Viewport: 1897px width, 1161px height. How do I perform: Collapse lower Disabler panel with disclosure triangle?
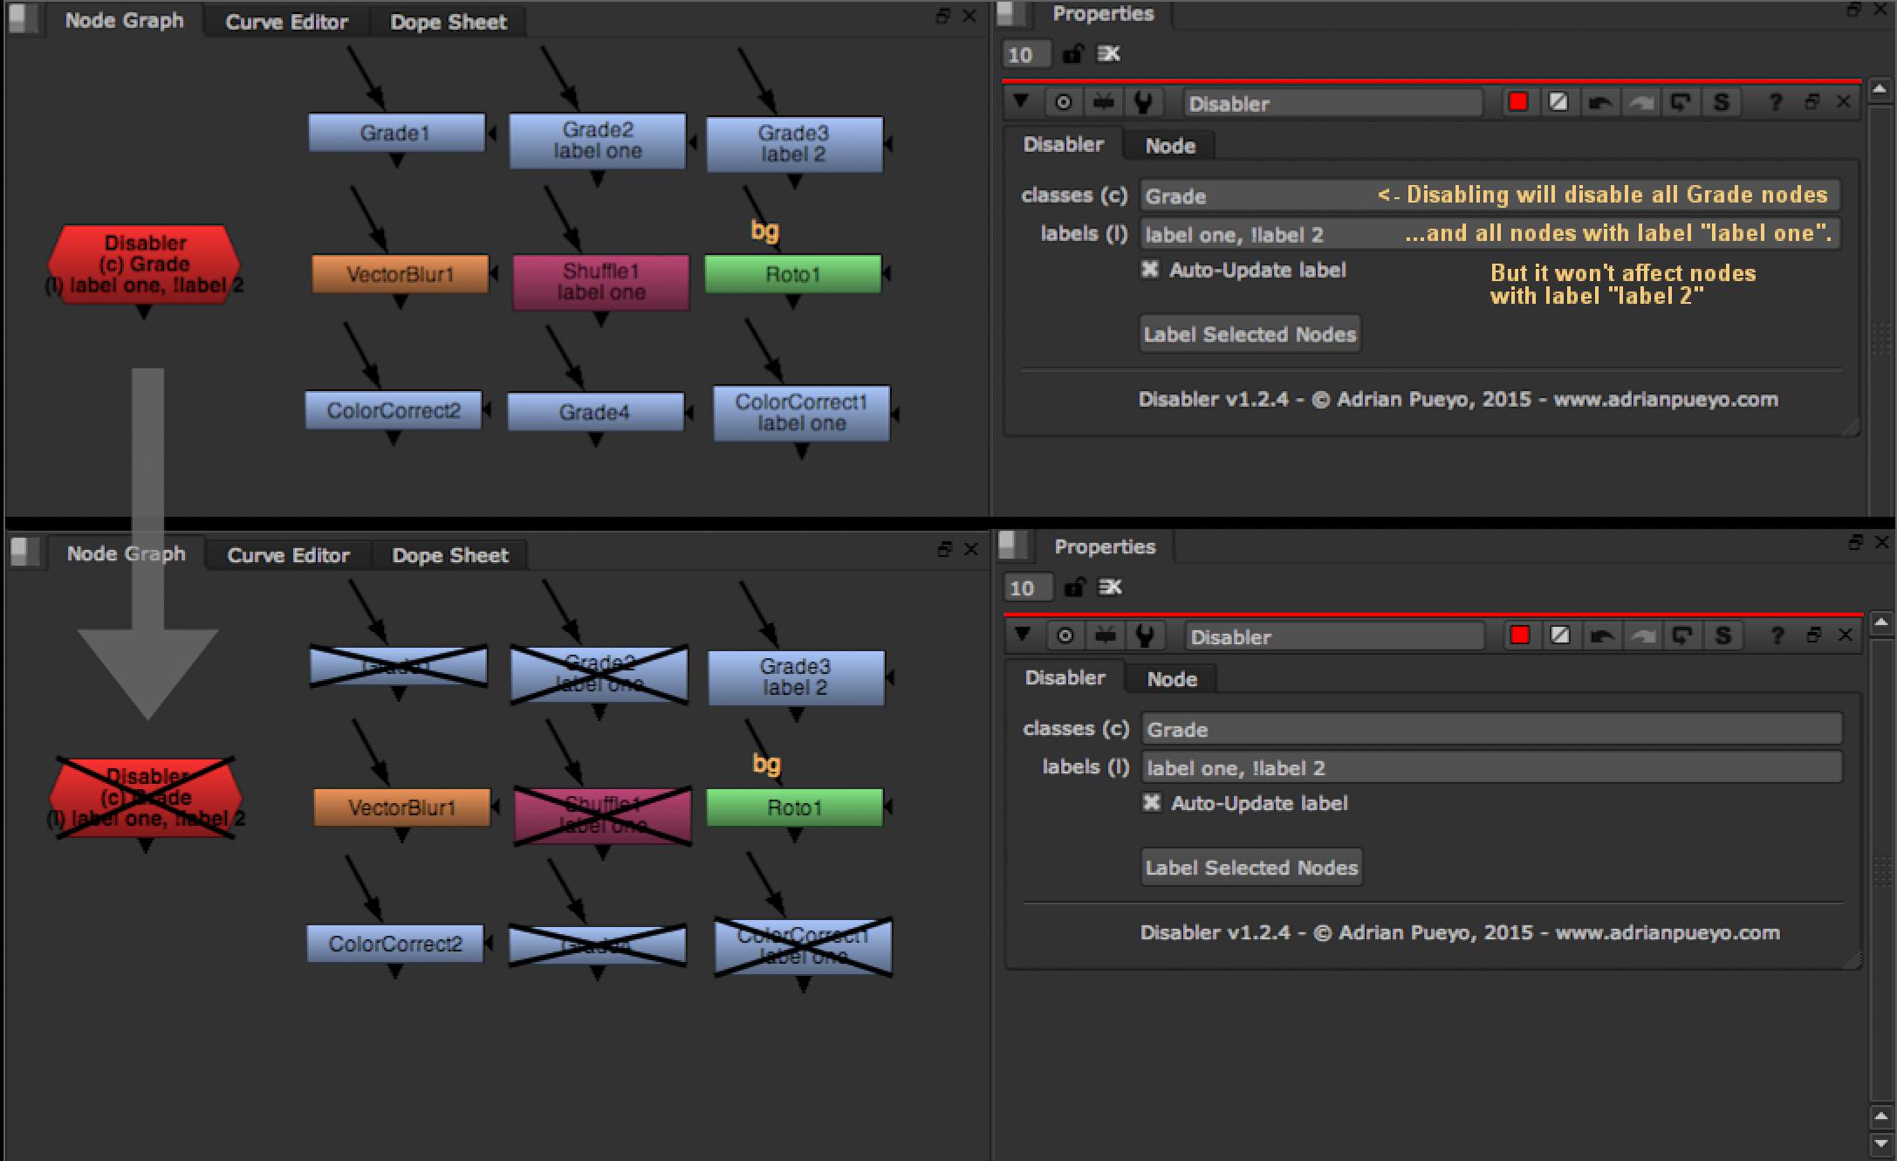(1023, 635)
